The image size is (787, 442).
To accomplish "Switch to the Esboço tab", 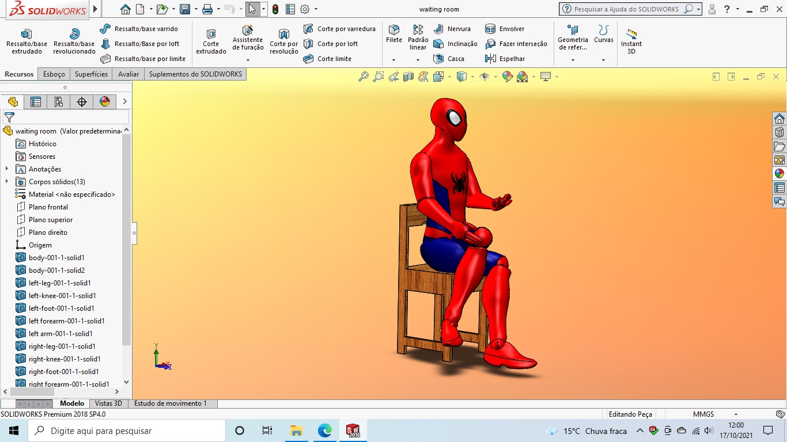I will (54, 74).
